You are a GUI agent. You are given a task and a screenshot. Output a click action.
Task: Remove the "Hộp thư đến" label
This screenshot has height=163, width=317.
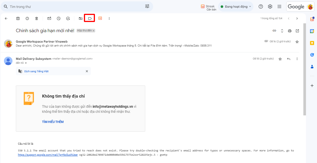click(x=94, y=30)
